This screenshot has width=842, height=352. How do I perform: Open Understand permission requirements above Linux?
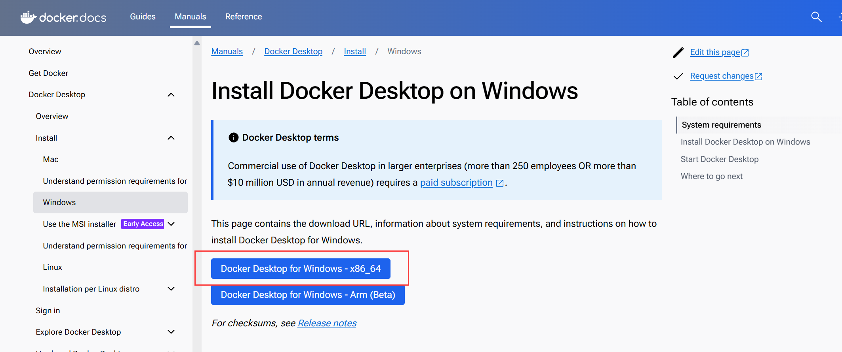click(x=115, y=246)
